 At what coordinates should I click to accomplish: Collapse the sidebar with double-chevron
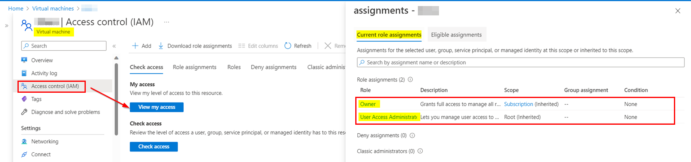(x=114, y=46)
